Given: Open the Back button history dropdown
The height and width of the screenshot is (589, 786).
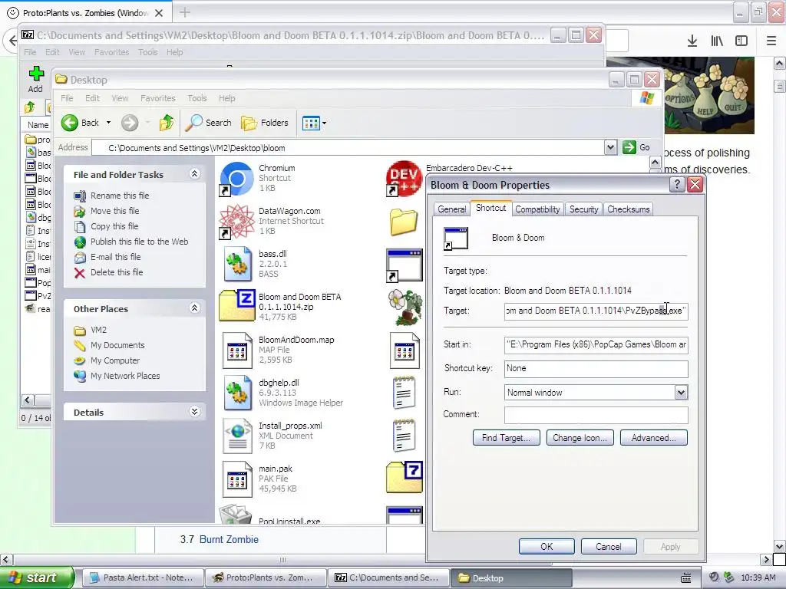Looking at the screenshot, I should pyautogui.click(x=108, y=123).
